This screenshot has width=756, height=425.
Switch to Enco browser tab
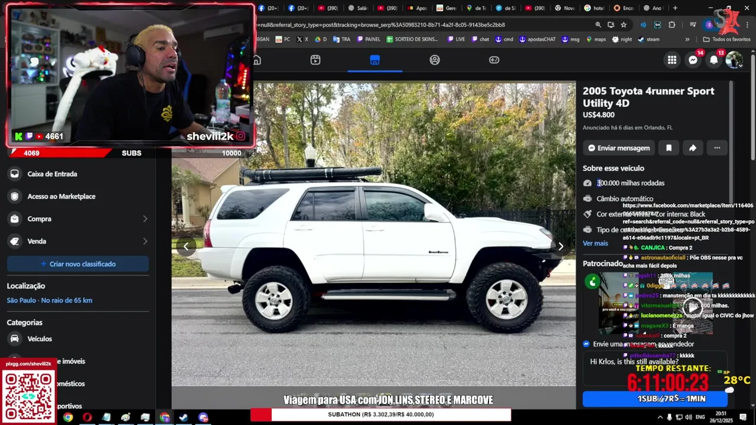pyautogui.click(x=623, y=8)
